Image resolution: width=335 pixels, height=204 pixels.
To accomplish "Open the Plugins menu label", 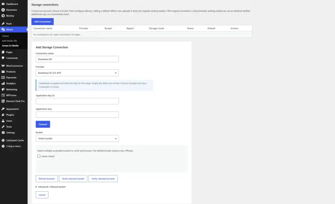I will click(10, 115).
